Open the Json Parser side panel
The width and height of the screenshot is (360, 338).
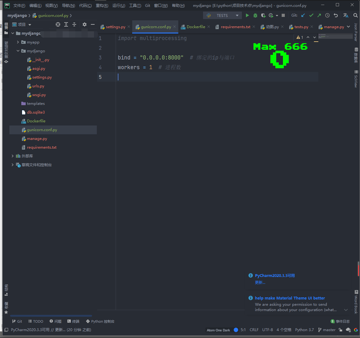coord(356,32)
